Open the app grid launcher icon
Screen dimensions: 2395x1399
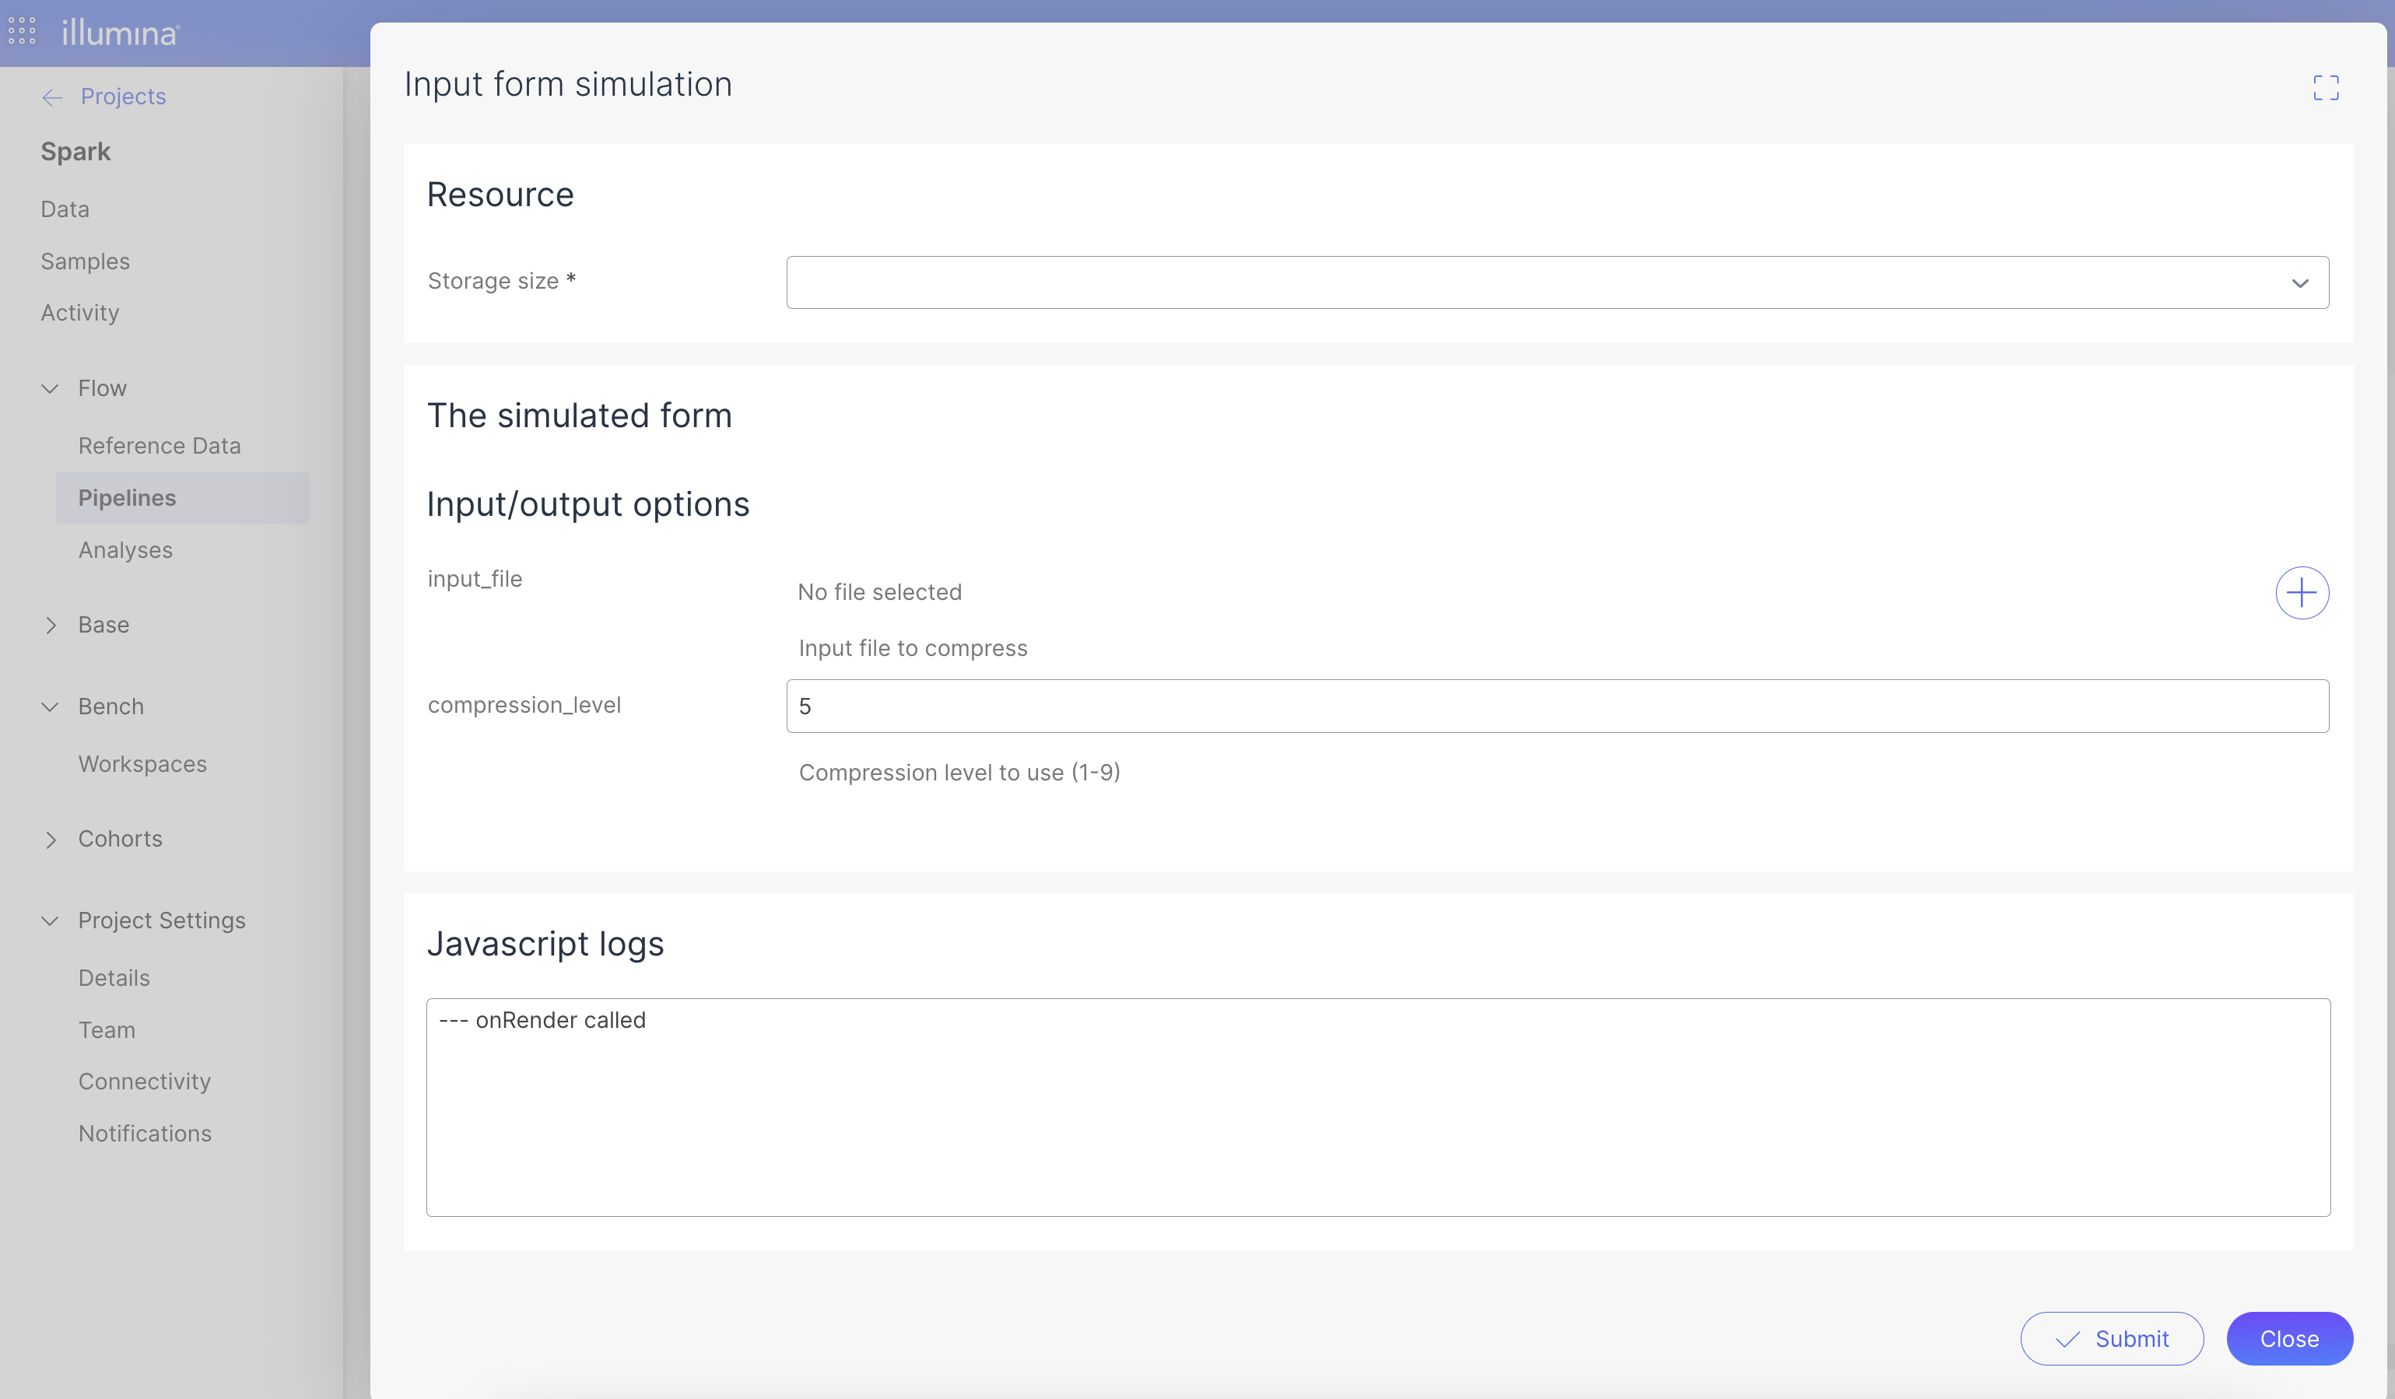[x=22, y=31]
